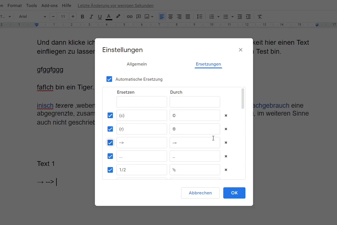Click the numbered list icon
Viewport: 337px width, 225px height.
click(212, 17)
